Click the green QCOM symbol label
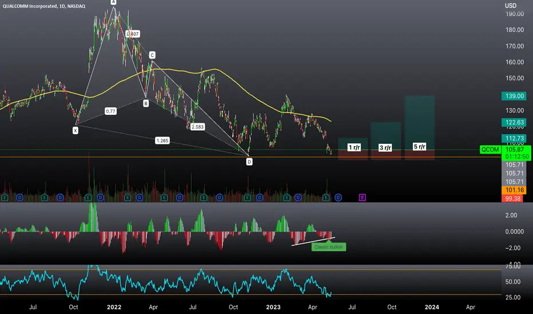This screenshot has width=533, height=314. pos(490,150)
